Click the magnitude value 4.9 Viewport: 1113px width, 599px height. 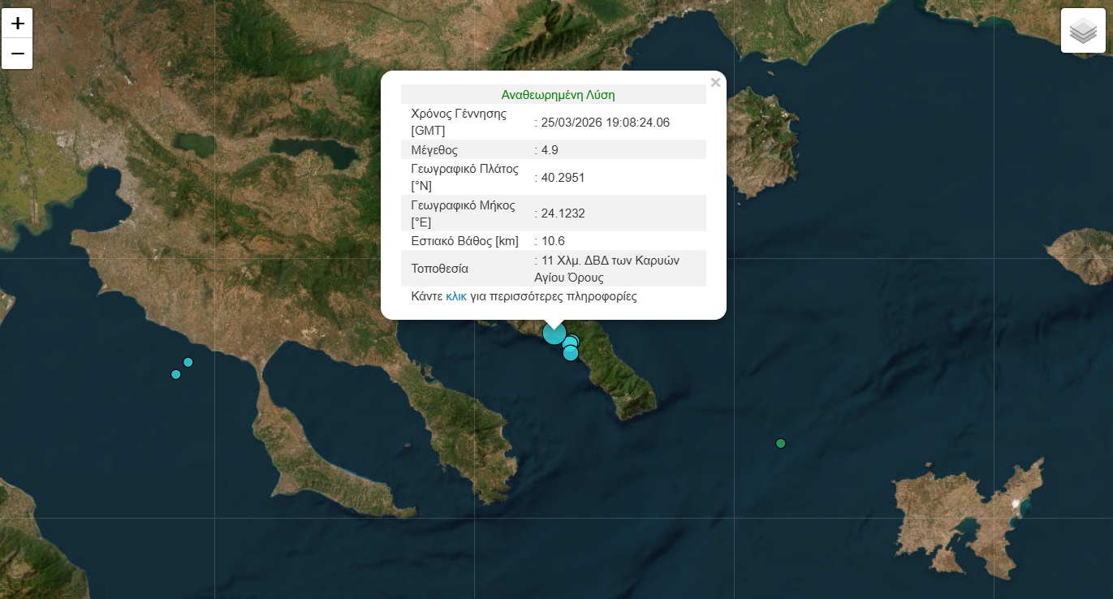550,149
